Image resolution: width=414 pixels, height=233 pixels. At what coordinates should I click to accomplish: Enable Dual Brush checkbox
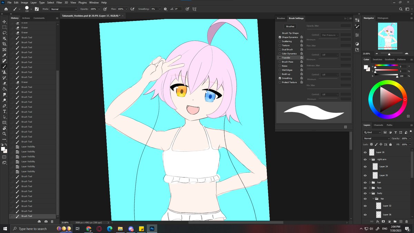(280, 49)
